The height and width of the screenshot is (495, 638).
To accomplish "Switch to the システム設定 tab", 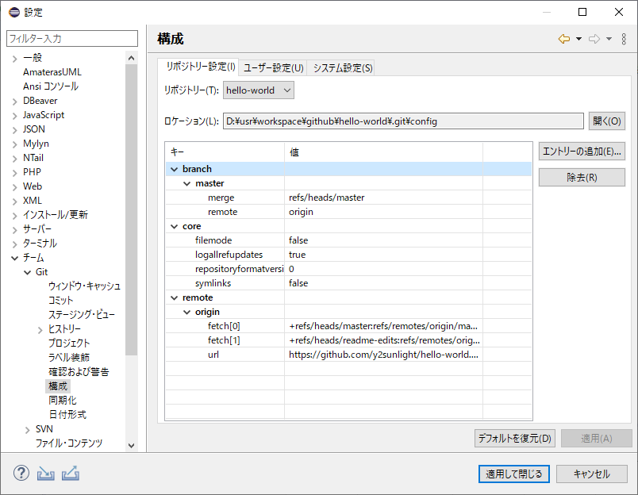I will pos(342,68).
